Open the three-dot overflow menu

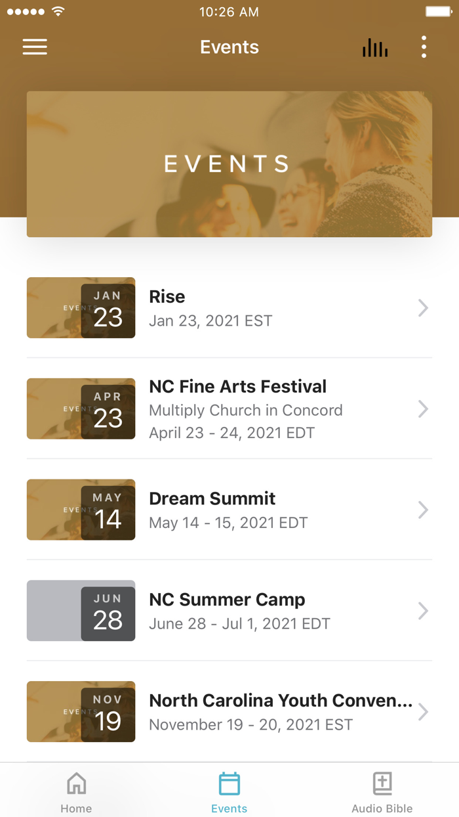click(424, 47)
